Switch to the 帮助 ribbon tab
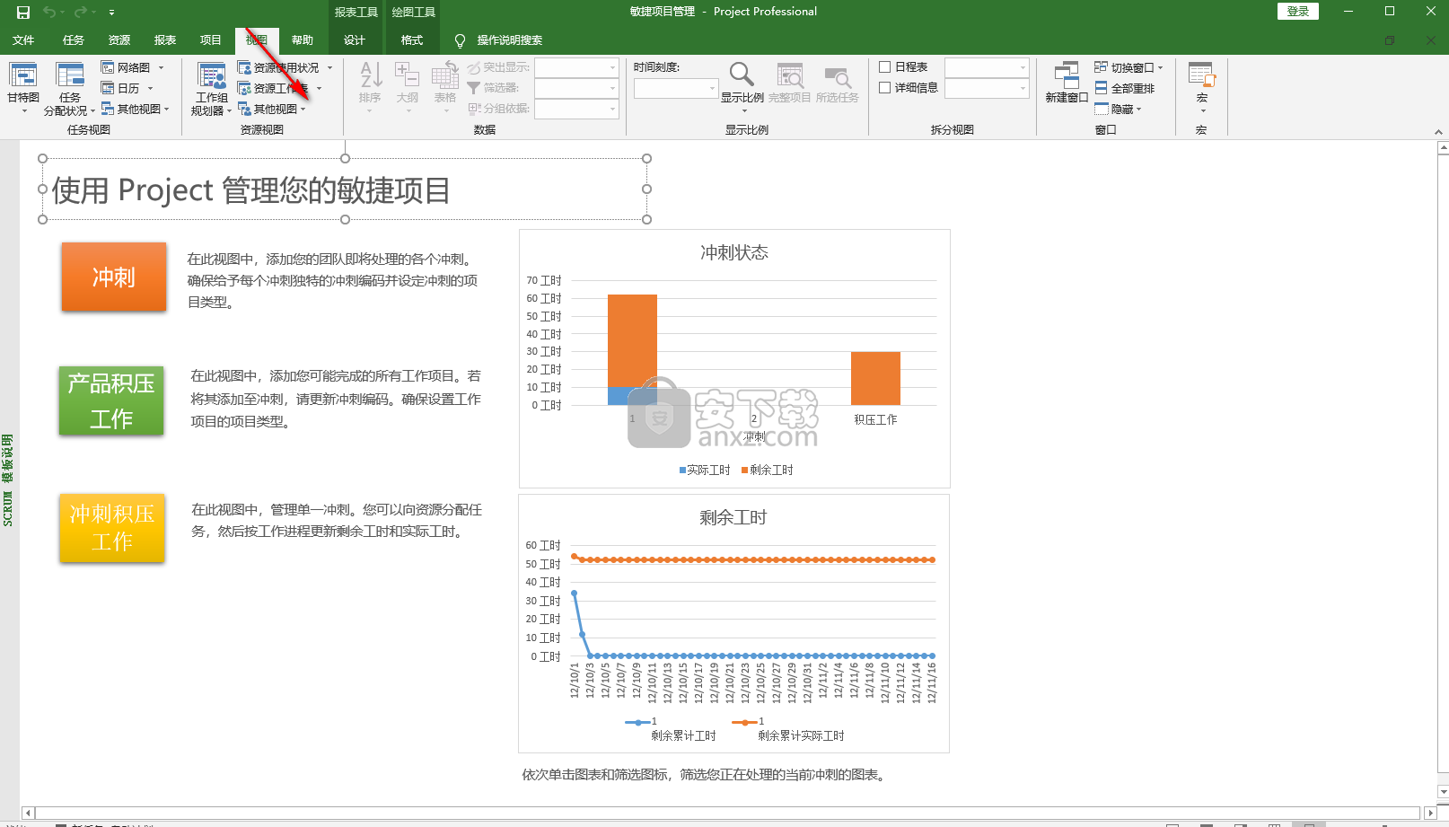The width and height of the screenshot is (1449, 827). tap(303, 40)
